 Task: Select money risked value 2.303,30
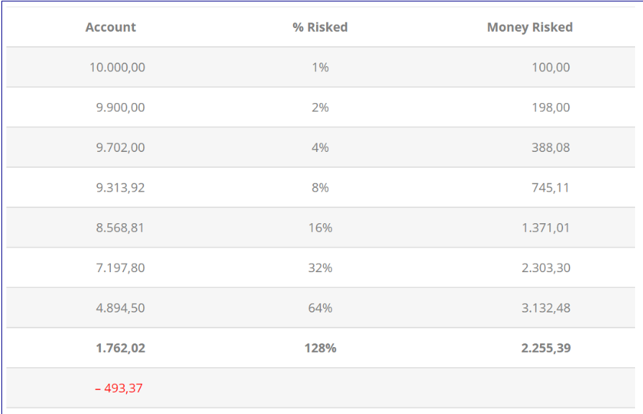[546, 268]
